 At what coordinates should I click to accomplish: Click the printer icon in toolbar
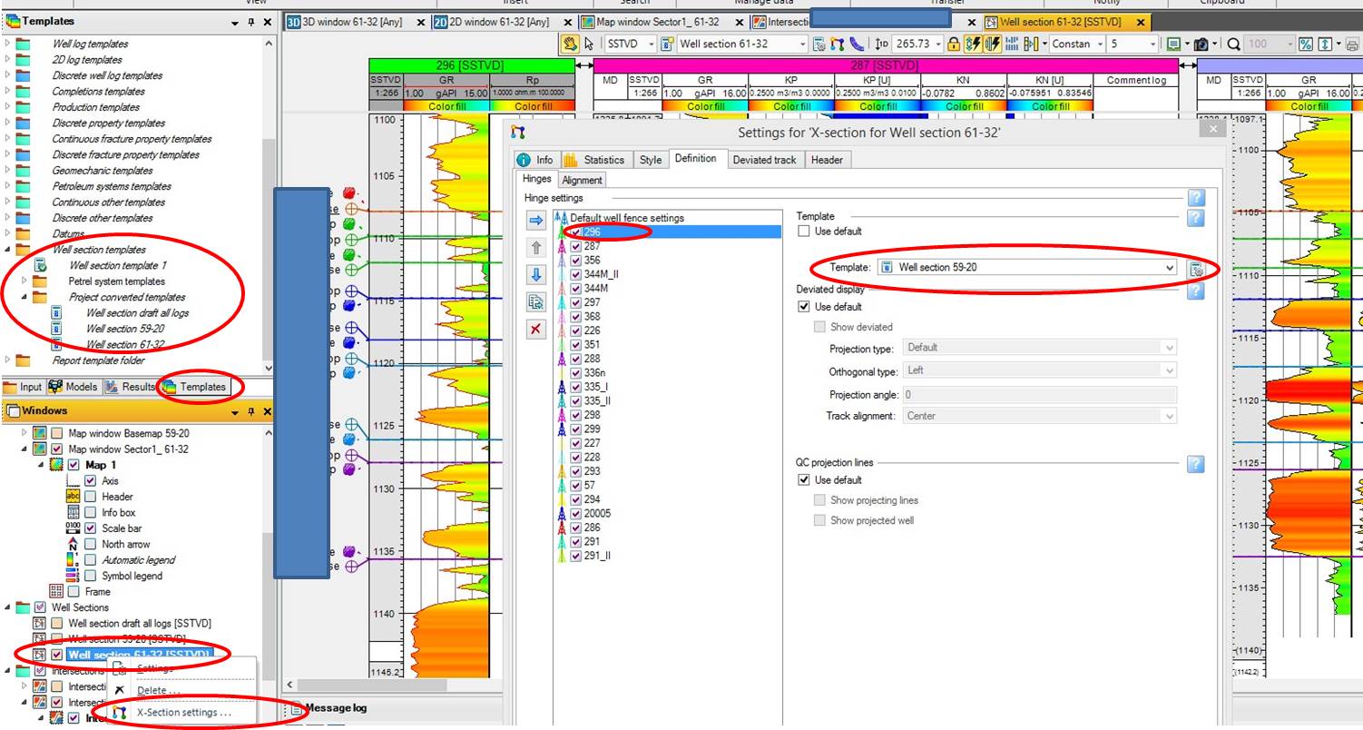(x=1352, y=44)
